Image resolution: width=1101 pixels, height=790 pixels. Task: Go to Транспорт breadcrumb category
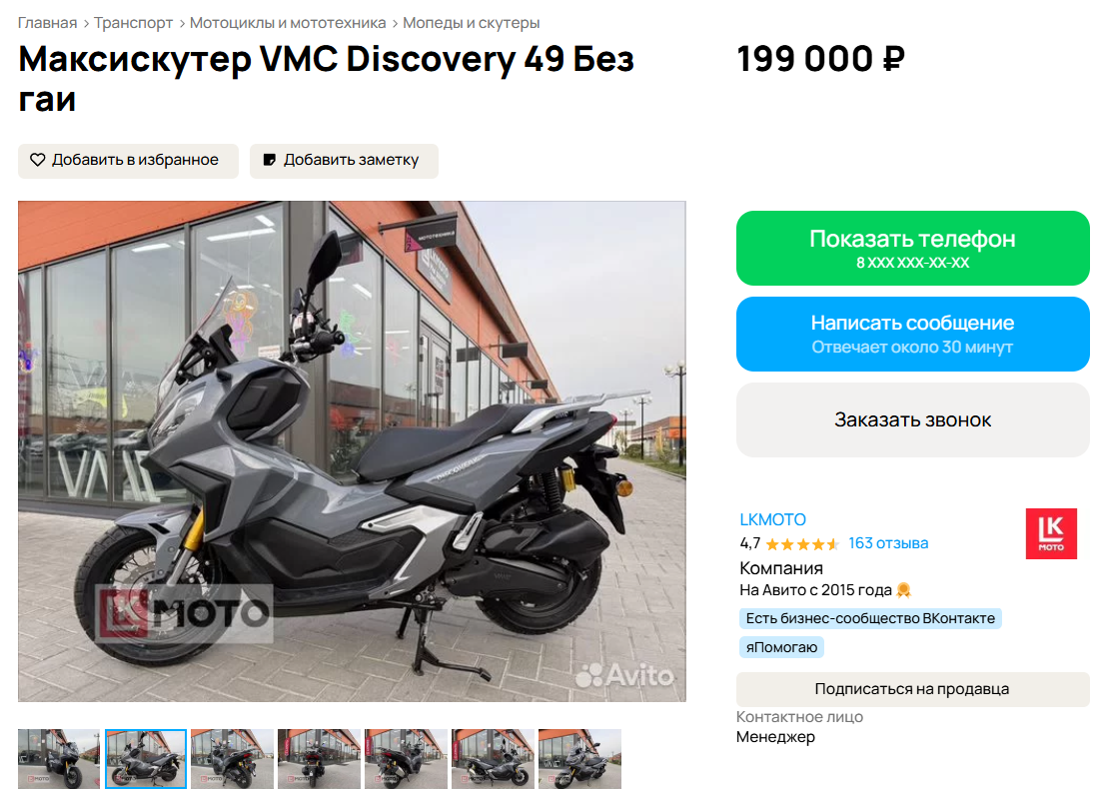point(134,22)
